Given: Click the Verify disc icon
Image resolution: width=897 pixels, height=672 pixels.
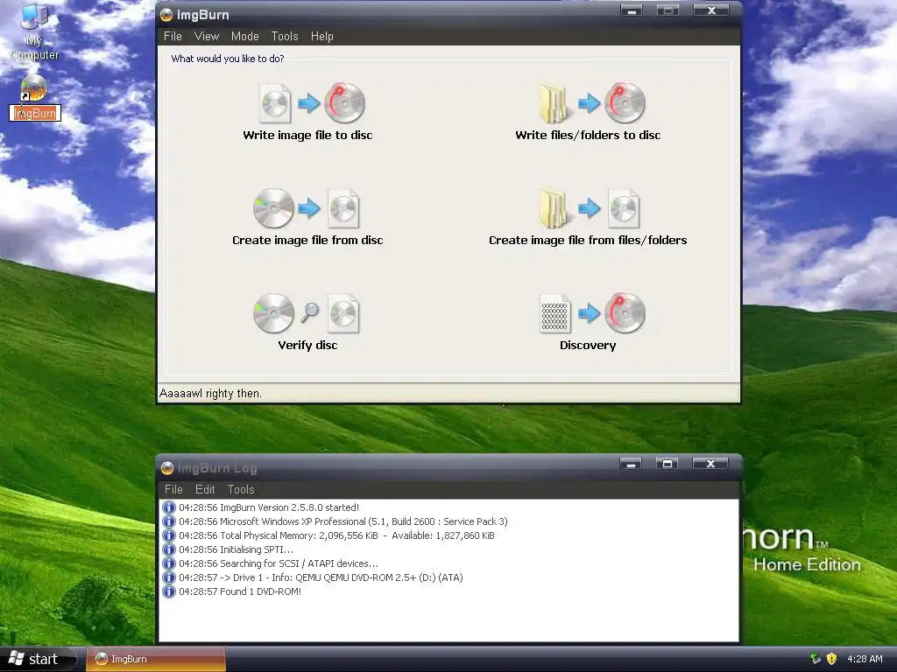Looking at the screenshot, I should pyautogui.click(x=307, y=313).
